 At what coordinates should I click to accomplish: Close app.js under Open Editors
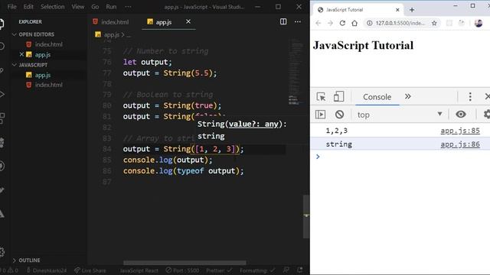(21, 54)
